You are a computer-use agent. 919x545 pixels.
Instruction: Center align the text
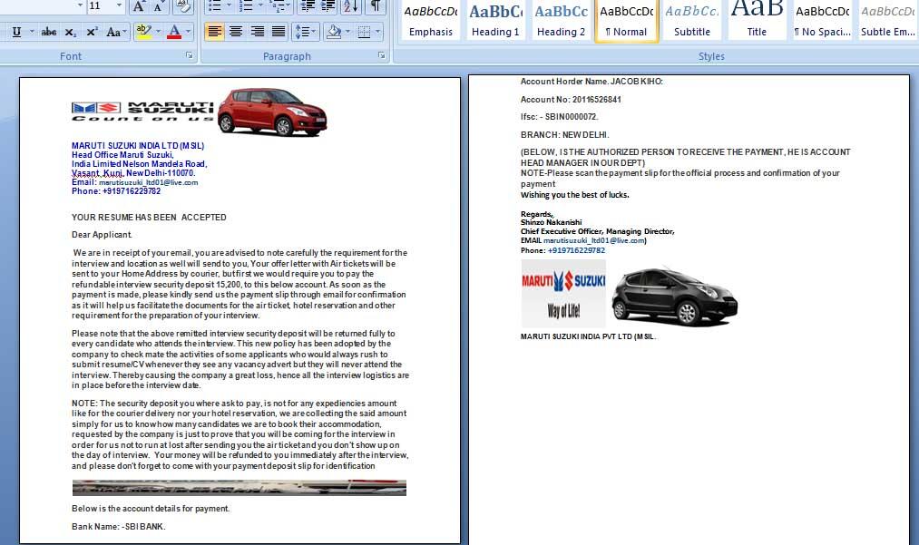pos(236,32)
